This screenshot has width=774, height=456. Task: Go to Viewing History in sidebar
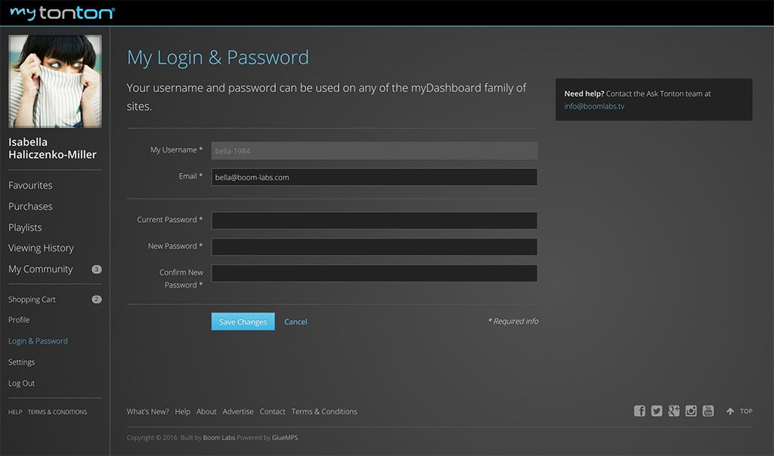click(x=41, y=248)
